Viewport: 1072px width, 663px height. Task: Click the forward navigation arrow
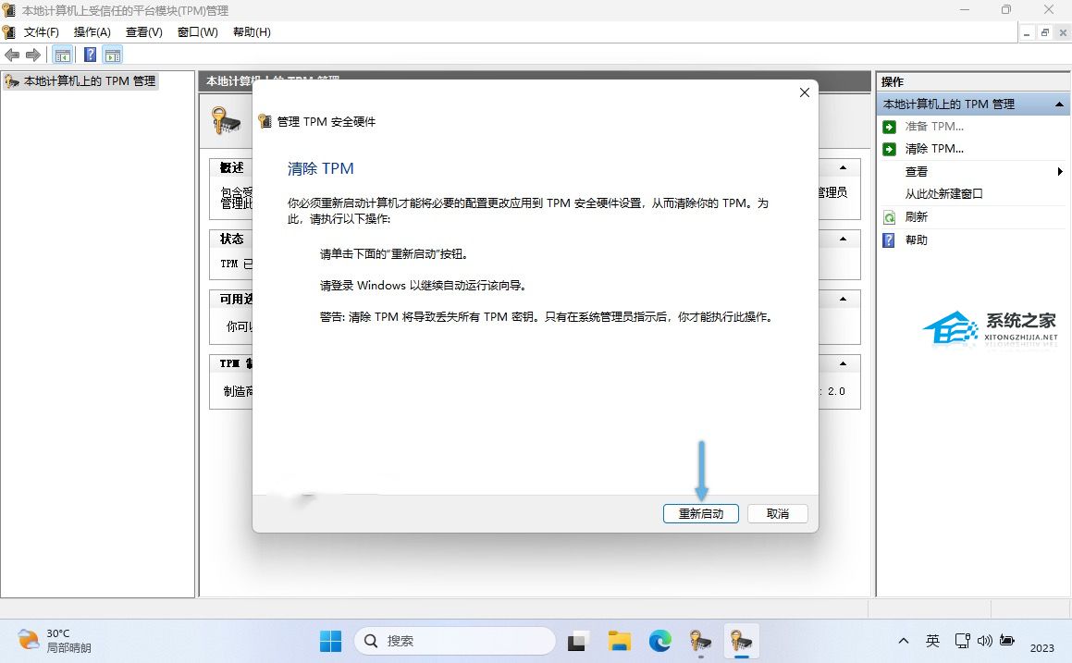coord(34,55)
